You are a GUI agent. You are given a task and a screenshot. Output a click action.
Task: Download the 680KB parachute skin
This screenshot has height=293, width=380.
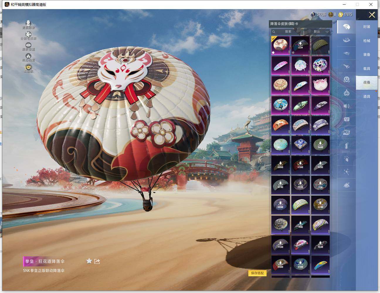coord(281,205)
